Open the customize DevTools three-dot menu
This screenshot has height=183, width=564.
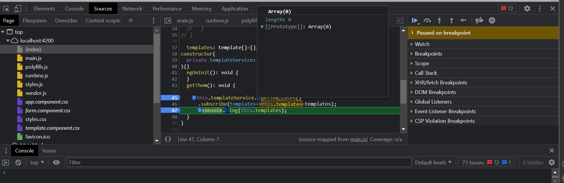(x=540, y=8)
